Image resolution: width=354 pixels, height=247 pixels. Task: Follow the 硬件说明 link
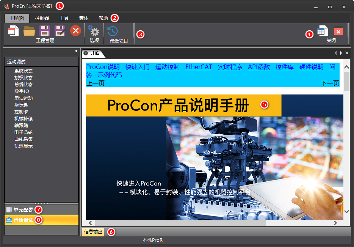coord(311,67)
